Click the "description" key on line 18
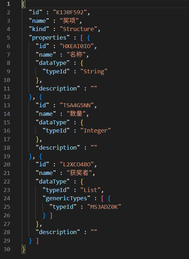This screenshot has height=259, width=189. click(x=58, y=148)
